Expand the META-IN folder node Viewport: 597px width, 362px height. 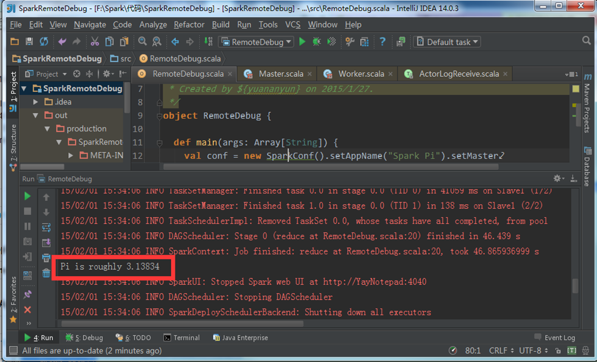tap(71, 155)
